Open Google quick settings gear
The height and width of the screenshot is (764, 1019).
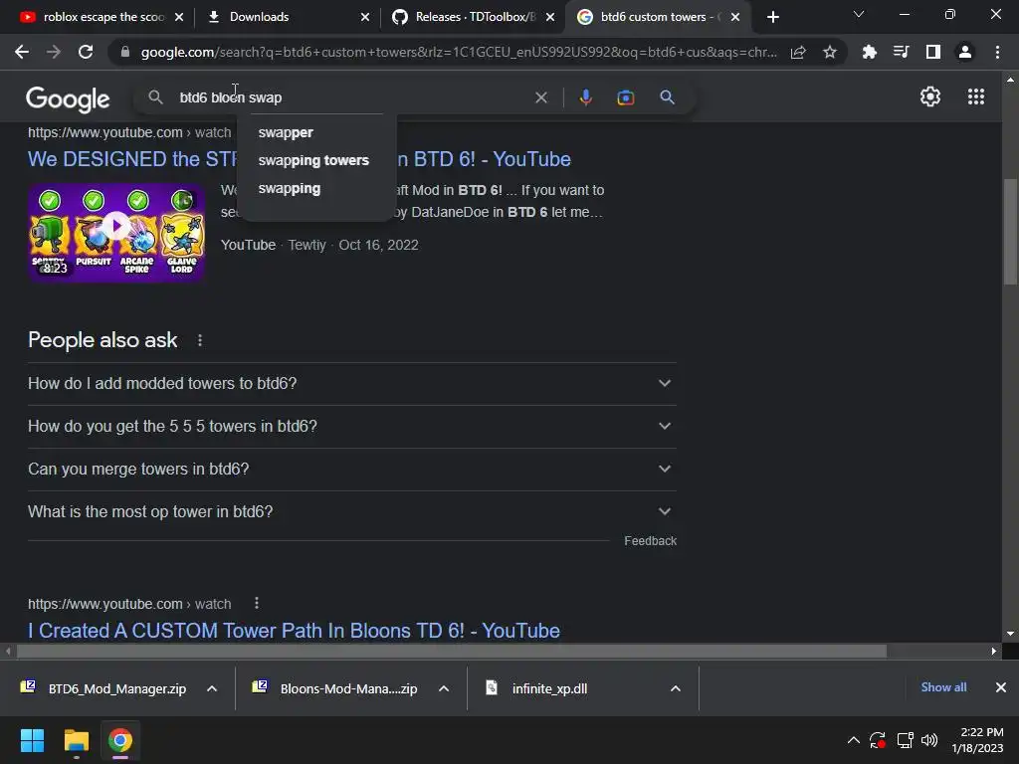(x=930, y=96)
